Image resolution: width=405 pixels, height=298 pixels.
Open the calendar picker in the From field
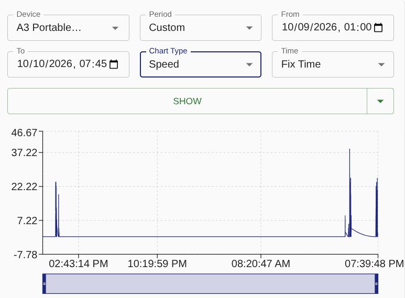pyautogui.click(x=378, y=27)
